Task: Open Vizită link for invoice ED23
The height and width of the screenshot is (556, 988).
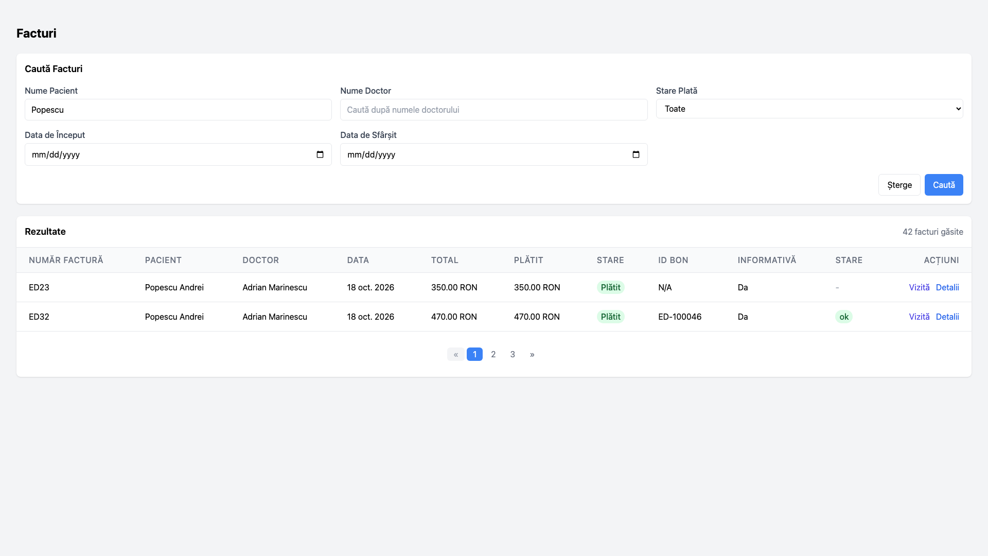Action: click(x=919, y=287)
